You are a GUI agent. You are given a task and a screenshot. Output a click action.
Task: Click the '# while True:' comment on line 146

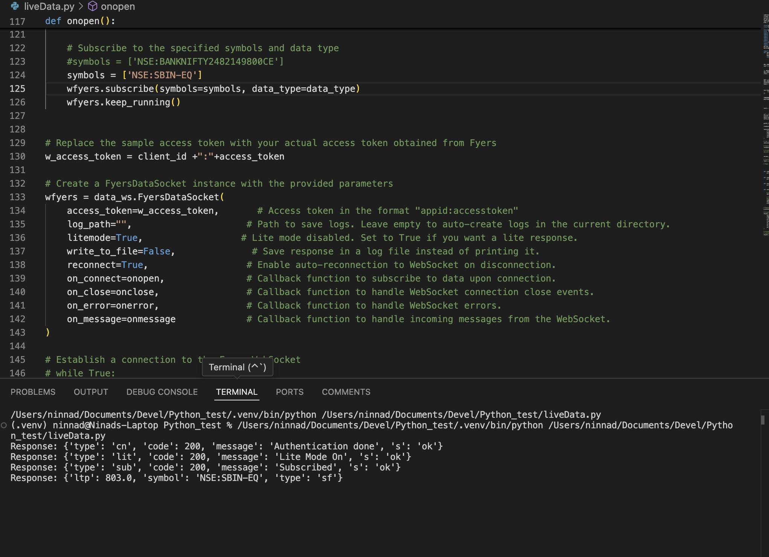(80, 373)
